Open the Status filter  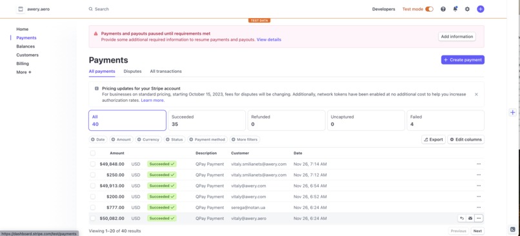(174, 139)
